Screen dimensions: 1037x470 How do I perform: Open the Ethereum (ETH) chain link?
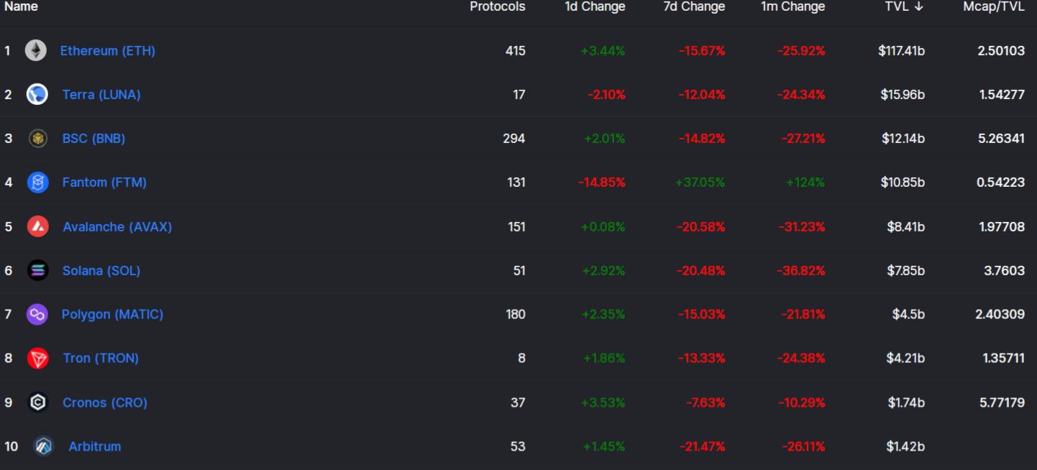(x=107, y=51)
